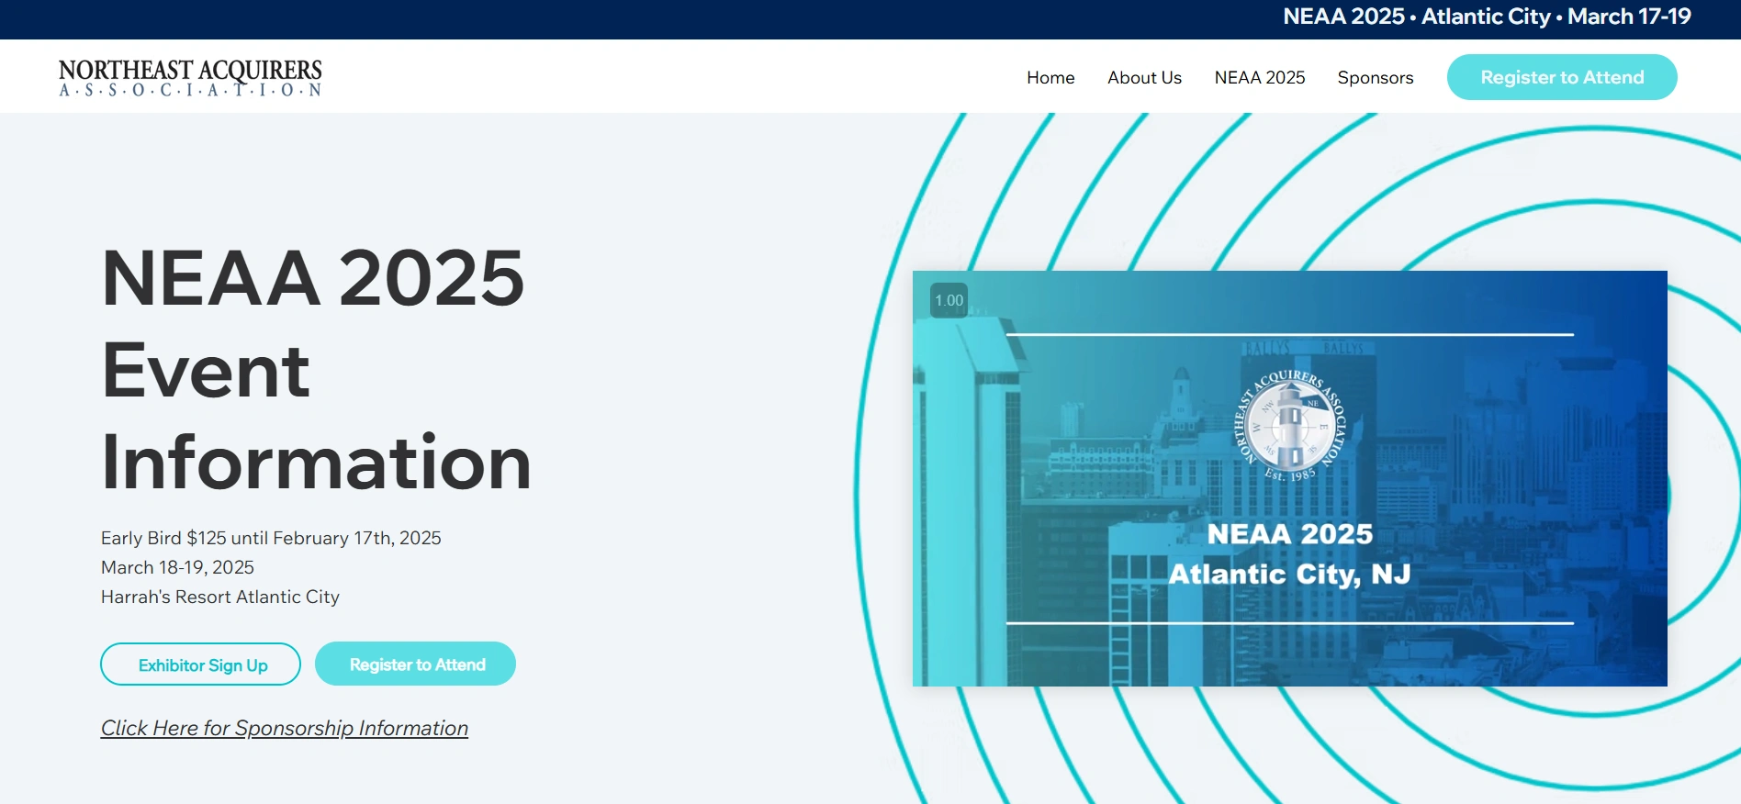Go to the About Us page
Viewport: 1741px width, 804px height.
coord(1144,78)
